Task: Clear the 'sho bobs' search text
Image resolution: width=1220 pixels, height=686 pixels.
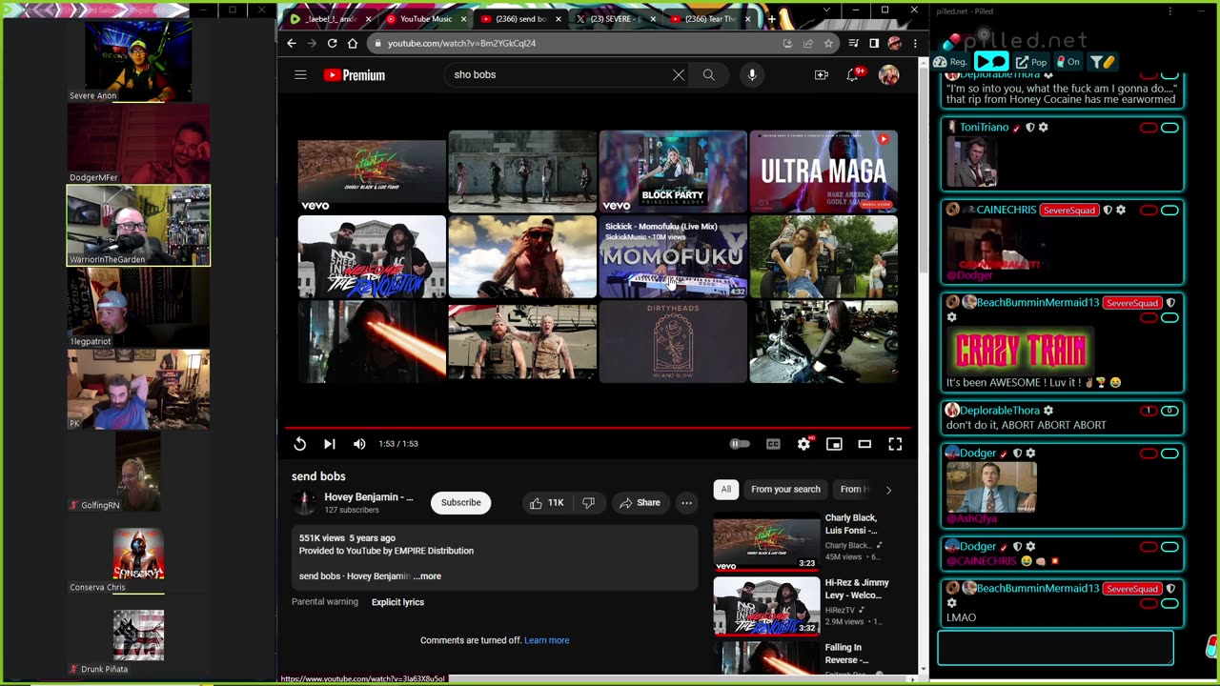Action: [x=679, y=74]
